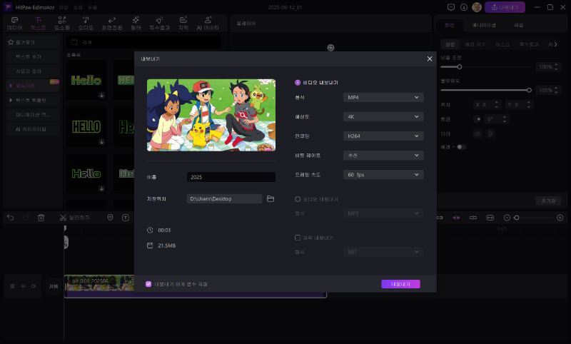Open the AI Avatar tool tab

[208, 22]
